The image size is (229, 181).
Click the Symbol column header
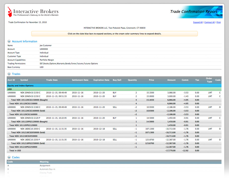pos(24,80)
